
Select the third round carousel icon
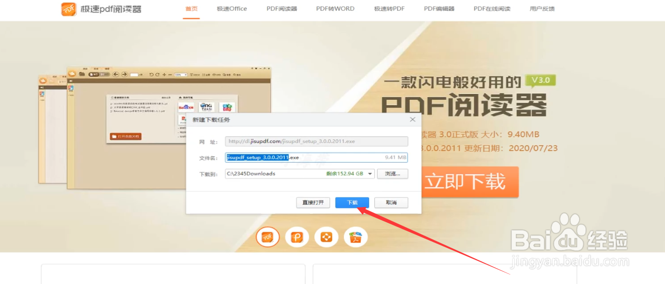[x=326, y=238]
